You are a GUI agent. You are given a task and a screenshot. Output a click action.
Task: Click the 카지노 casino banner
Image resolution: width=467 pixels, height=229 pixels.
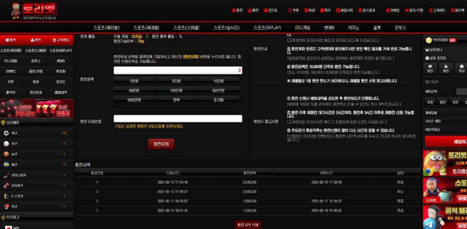point(18,108)
